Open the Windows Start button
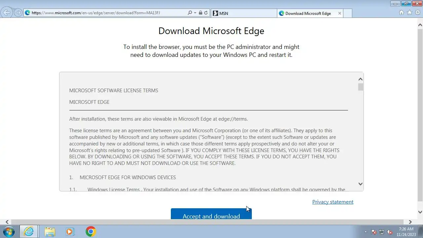Screen dimensions: 423x238 [x=9, y=231]
